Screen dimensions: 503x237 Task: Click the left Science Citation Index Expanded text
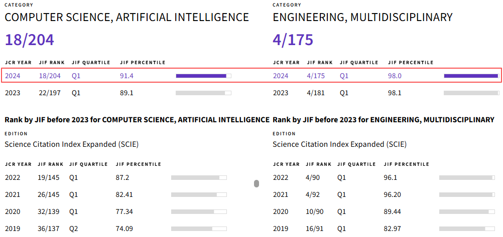point(71,144)
